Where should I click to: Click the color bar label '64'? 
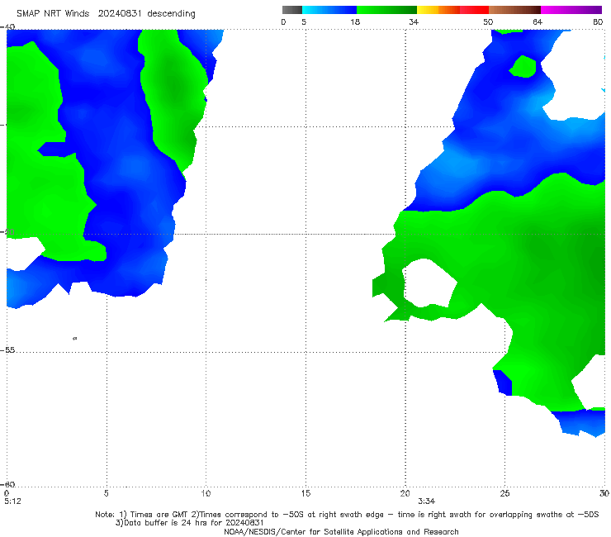coord(538,21)
